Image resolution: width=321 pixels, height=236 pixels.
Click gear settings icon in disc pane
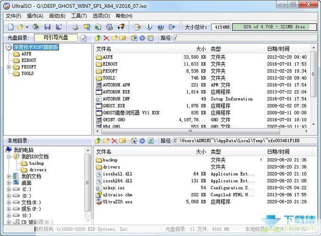pyautogui.click(x=142, y=38)
